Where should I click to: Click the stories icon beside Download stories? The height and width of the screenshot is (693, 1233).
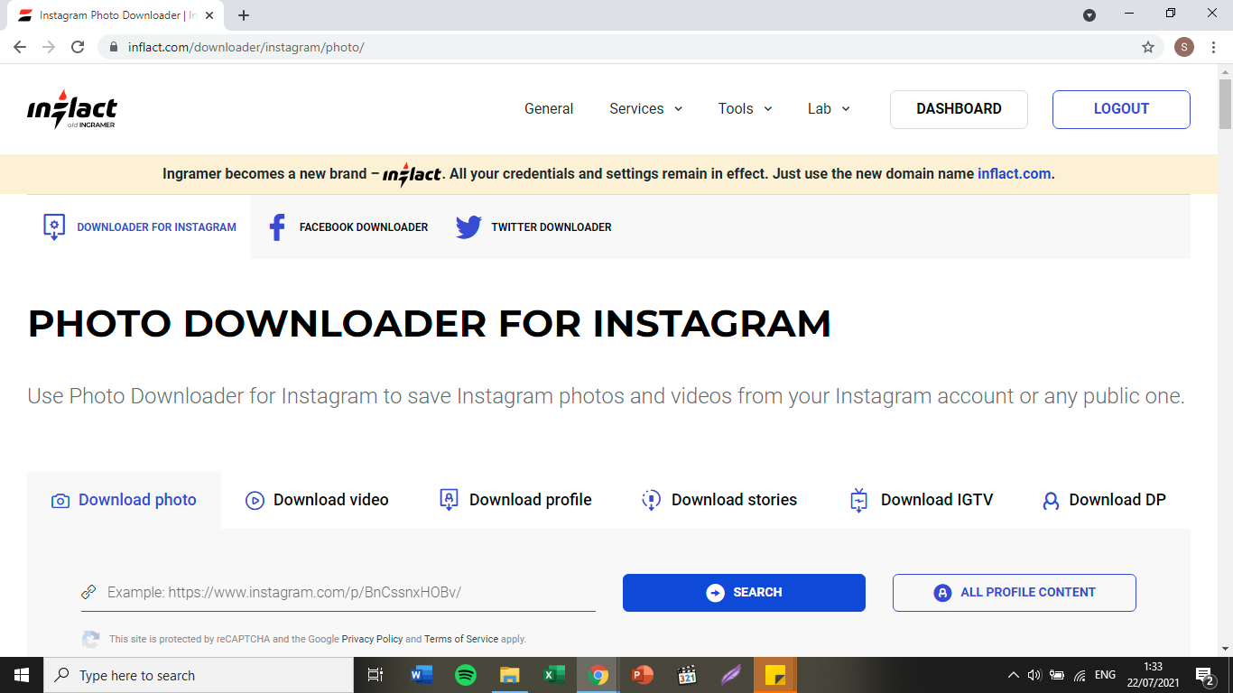[x=651, y=500]
